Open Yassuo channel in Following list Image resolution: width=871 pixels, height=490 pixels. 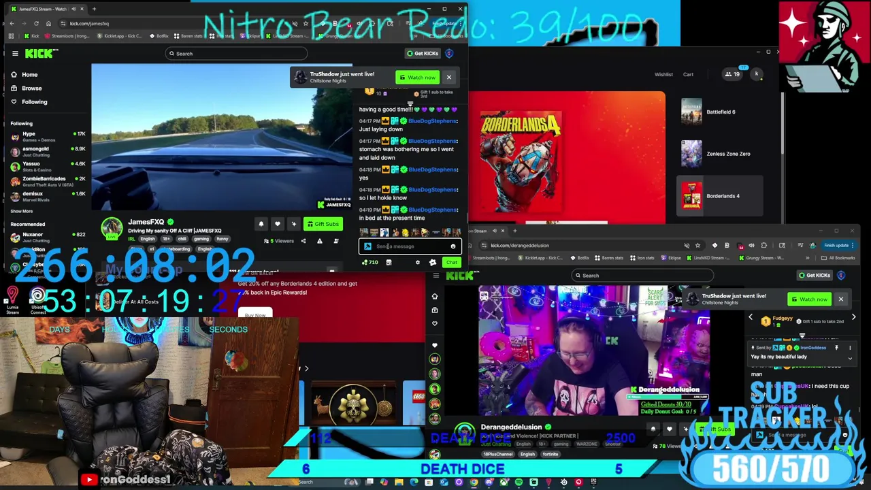(x=48, y=166)
